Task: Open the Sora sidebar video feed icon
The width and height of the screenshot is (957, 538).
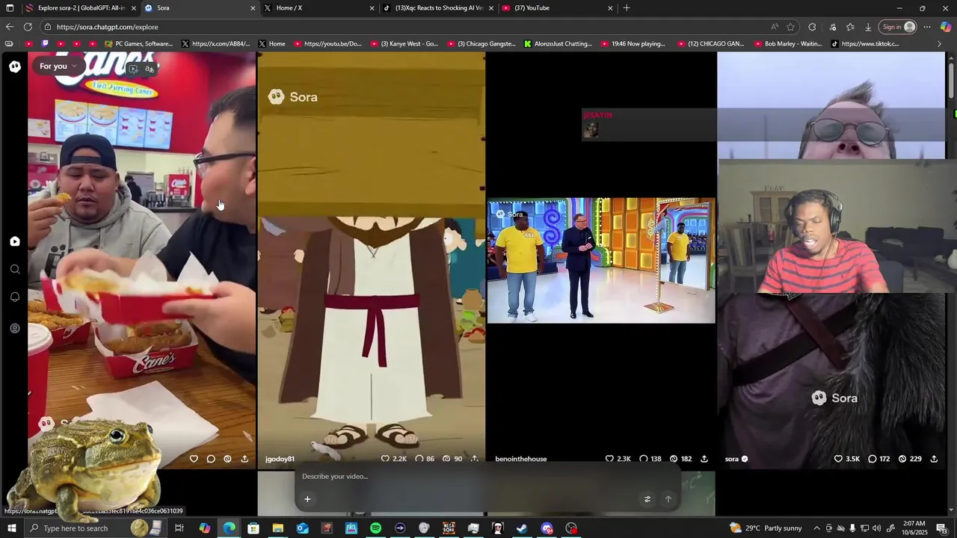Action: (15, 241)
